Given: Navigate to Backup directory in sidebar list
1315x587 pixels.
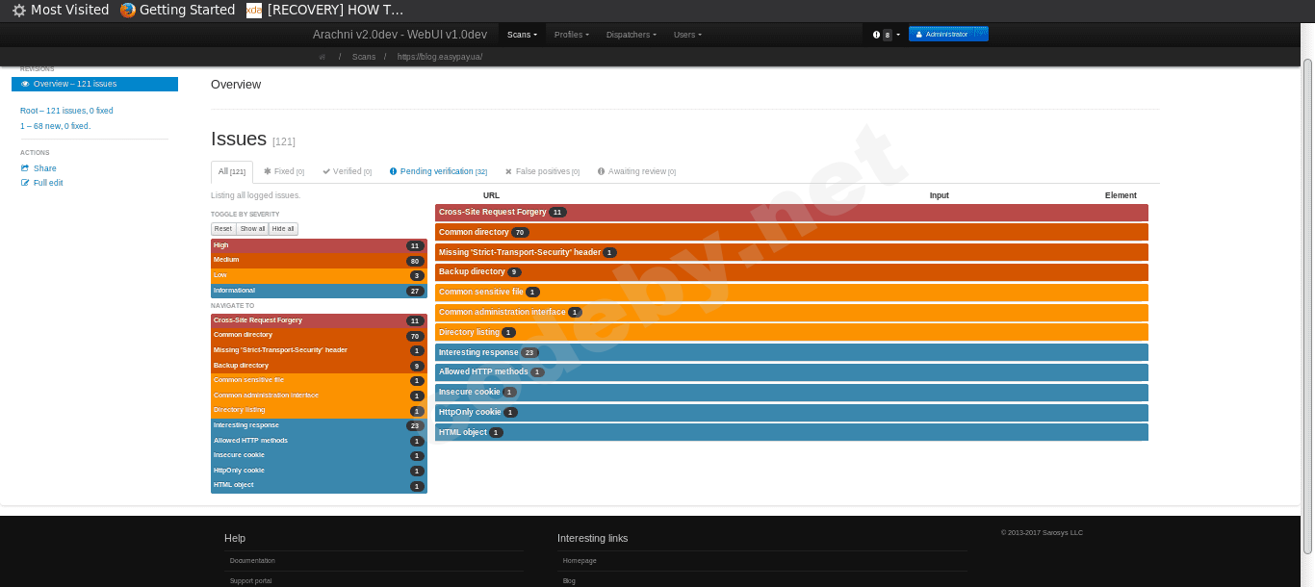Looking at the screenshot, I should [x=319, y=366].
